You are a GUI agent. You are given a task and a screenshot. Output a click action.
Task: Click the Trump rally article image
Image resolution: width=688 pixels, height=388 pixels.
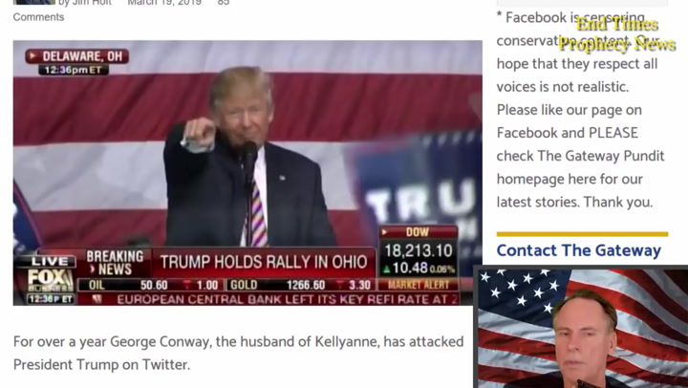(x=247, y=172)
